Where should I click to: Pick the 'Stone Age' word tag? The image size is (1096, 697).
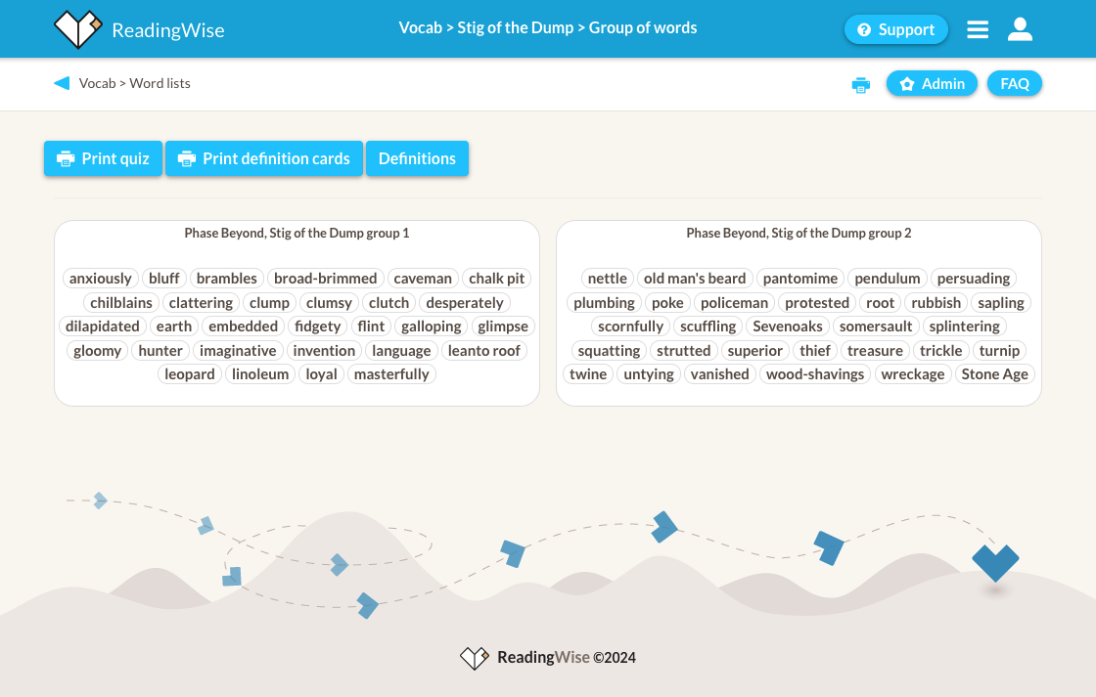pos(994,374)
